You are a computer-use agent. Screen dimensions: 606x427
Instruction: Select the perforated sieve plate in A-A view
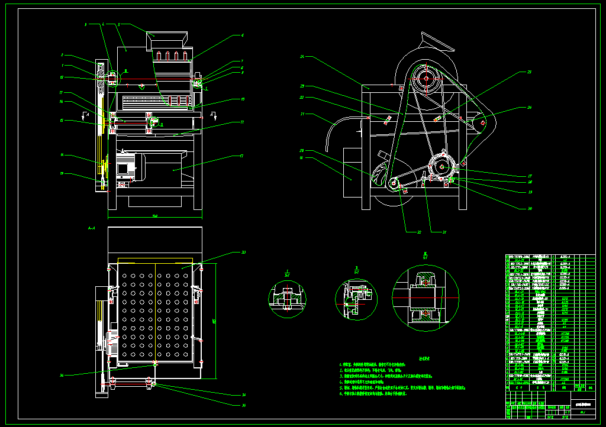[155, 313]
